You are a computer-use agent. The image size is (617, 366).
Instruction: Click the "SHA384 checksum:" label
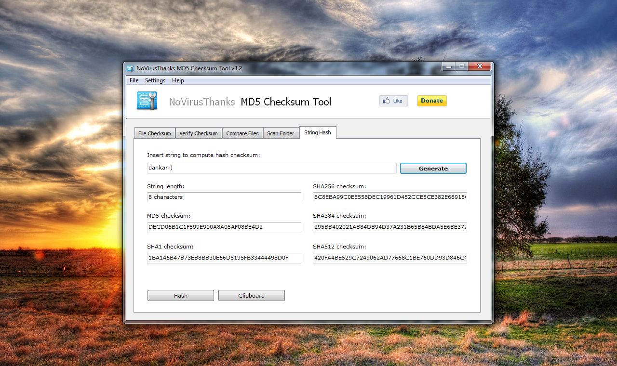[339, 216]
